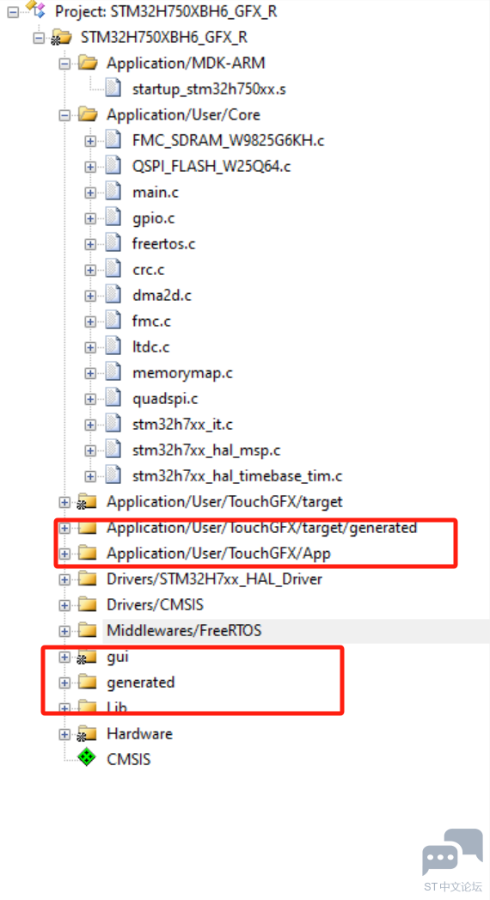Click the stm32h7xx_hal_timebase_tim.c file icon
This screenshot has height=900, width=490.
[113, 476]
